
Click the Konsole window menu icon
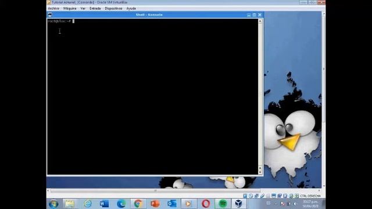(x=50, y=15)
